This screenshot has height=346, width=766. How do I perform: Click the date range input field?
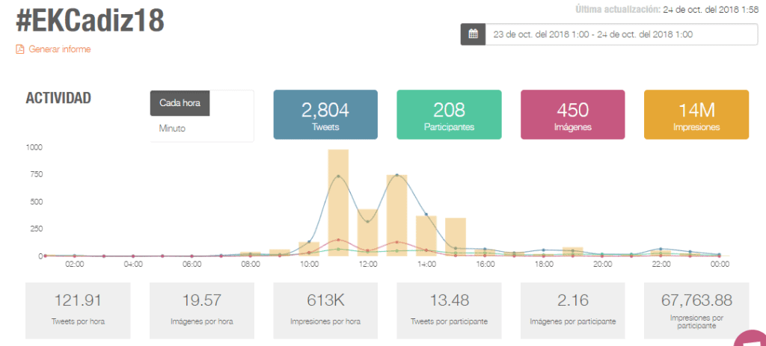pyautogui.click(x=622, y=34)
